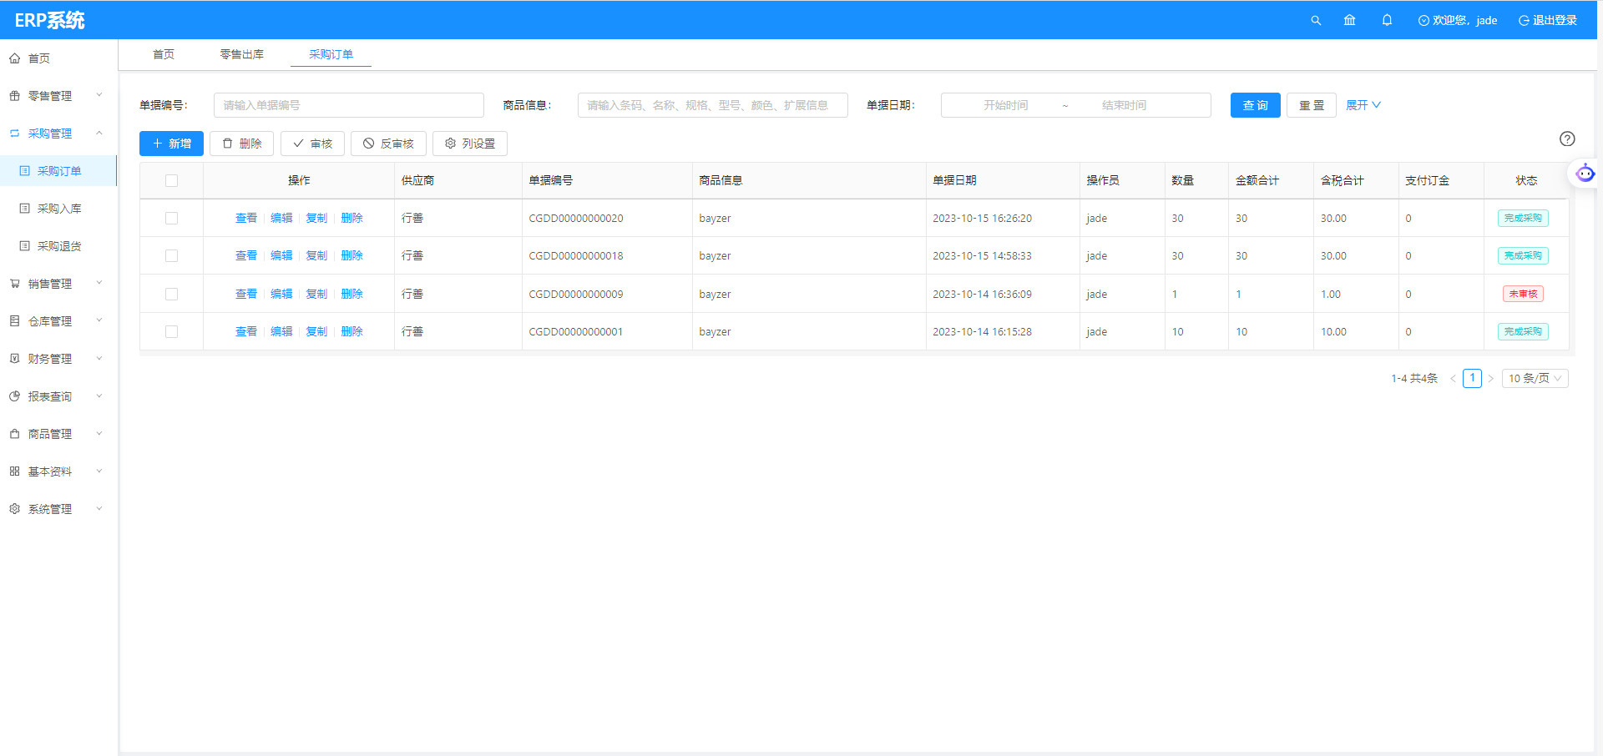The image size is (1603, 756).
Task: Click the 销售管理 cart icon
Action: (14, 284)
